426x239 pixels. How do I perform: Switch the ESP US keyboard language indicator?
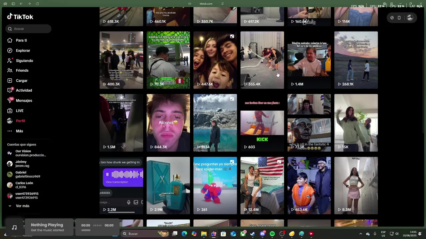[x=383, y=234]
